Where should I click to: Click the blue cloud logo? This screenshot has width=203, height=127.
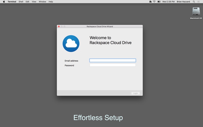[x=71, y=43]
